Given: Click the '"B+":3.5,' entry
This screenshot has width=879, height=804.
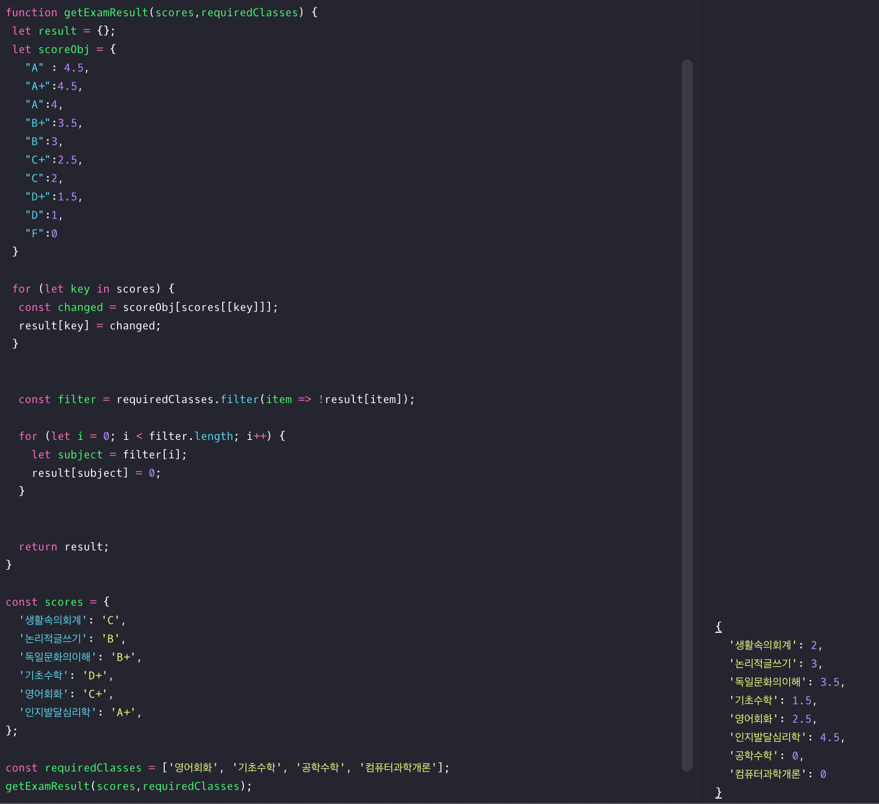Looking at the screenshot, I should point(54,123).
